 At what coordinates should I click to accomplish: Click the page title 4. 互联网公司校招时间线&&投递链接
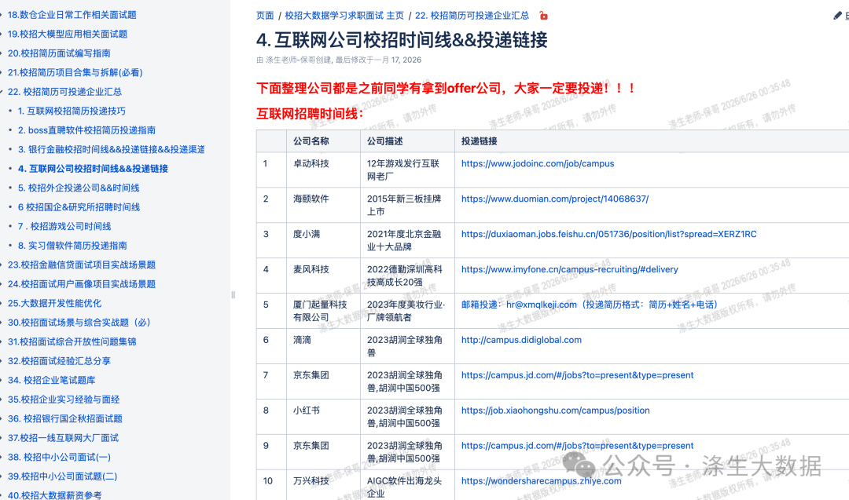[x=402, y=40]
